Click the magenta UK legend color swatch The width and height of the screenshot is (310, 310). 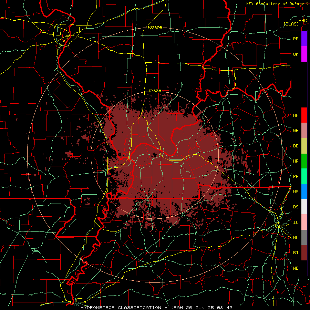pyautogui.click(x=304, y=54)
